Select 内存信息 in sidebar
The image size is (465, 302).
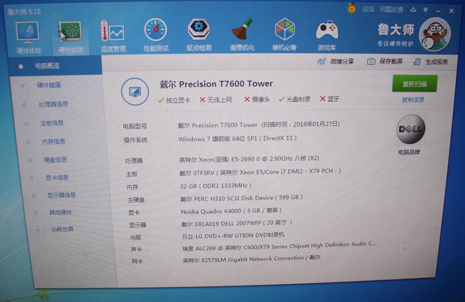(x=54, y=142)
